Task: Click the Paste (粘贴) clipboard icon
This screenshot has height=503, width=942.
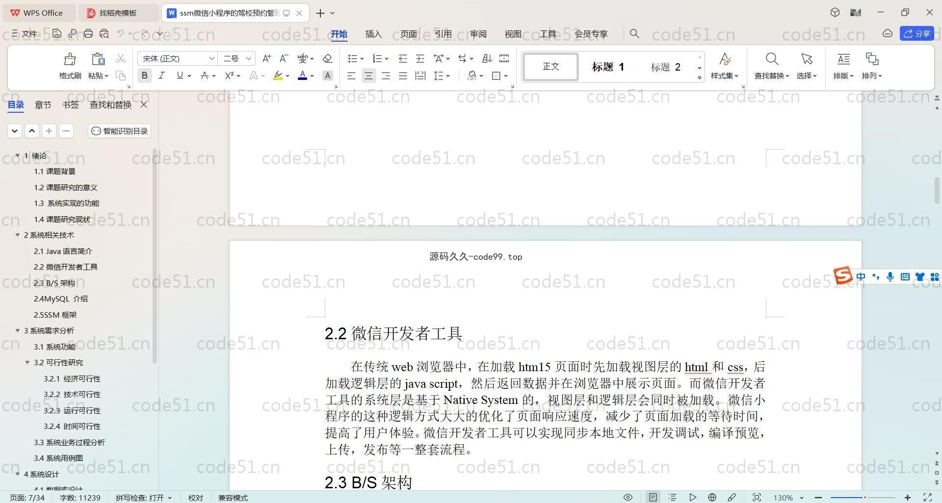Action: coord(98,59)
